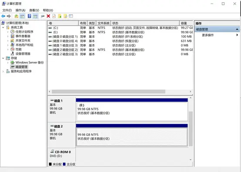
Task: Click the folder with magnifier icon
Action: [66, 16]
